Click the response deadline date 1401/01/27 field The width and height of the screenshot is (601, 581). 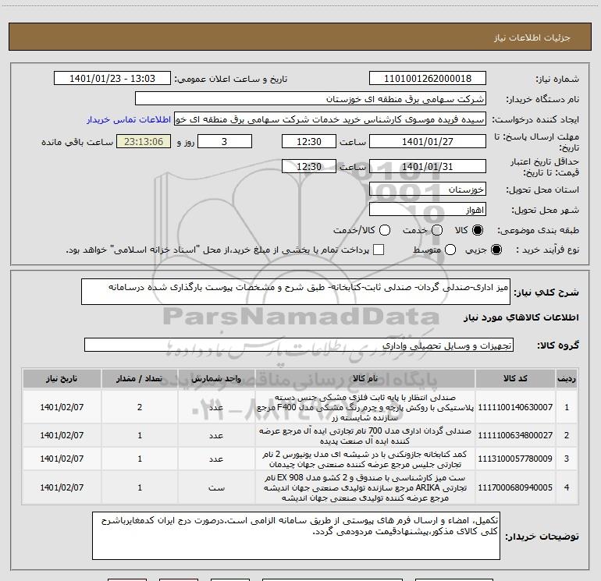coord(427,142)
